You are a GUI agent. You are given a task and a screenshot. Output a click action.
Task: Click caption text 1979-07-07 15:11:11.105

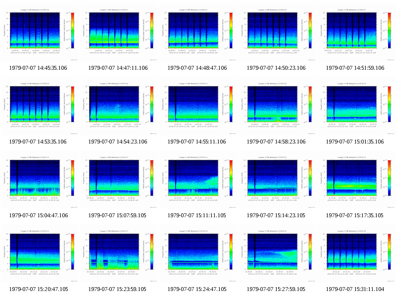[x=197, y=215]
